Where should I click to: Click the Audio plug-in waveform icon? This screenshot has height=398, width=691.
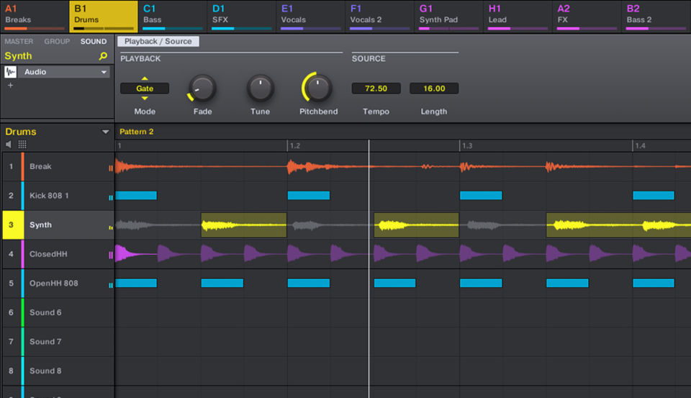click(11, 72)
